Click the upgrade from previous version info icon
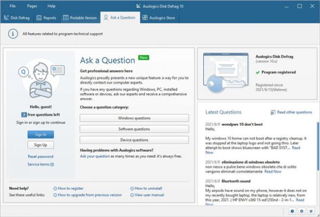Screen dimensions: 320x217 click(x=55, y=195)
